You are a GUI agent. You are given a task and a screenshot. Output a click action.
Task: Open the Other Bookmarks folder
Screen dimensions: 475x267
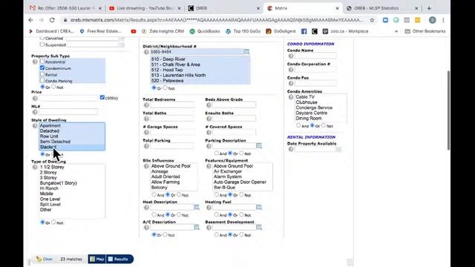[x=425, y=31]
